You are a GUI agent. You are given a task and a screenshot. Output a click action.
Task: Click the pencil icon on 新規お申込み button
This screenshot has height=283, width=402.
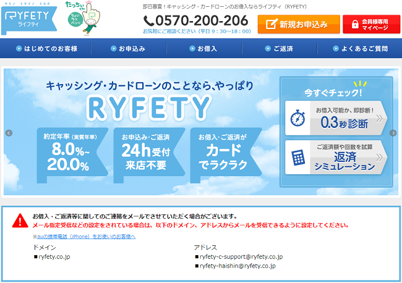(272, 24)
